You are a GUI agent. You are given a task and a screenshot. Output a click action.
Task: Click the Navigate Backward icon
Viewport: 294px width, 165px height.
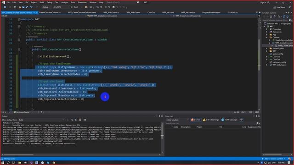5,7
